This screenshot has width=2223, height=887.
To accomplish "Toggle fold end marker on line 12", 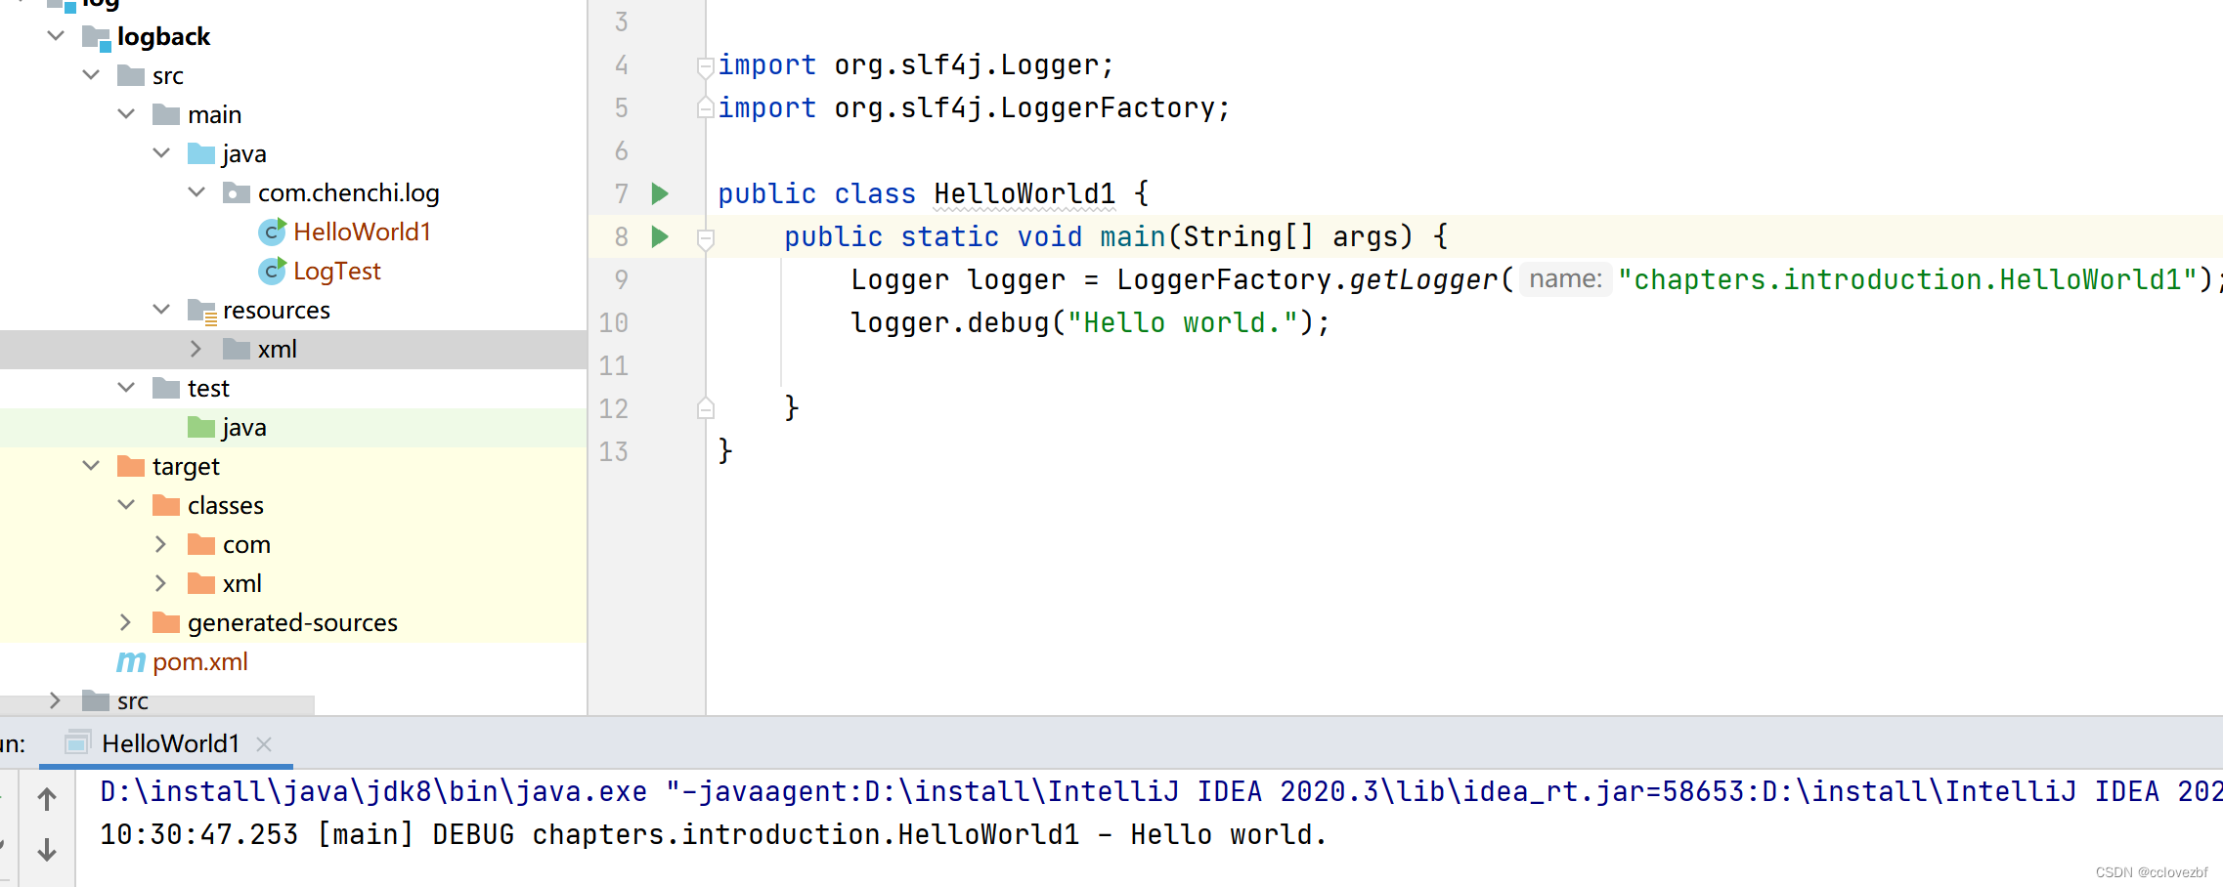I will point(705,408).
